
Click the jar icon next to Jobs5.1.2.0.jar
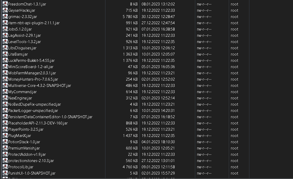click(x=5, y=29)
